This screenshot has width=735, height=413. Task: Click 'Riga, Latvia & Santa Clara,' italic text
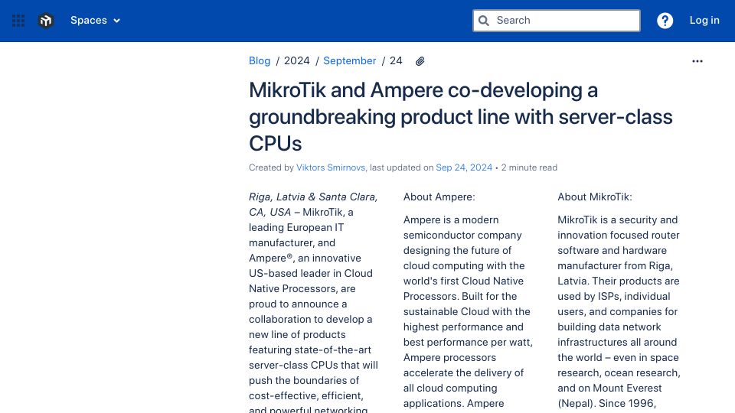coord(313,197)
